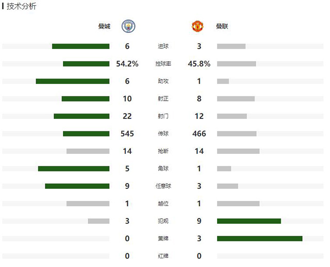Screen dimensions: 330x267
Task: Click Man City's green free-kicks bar
Action: tap(77, 186)
